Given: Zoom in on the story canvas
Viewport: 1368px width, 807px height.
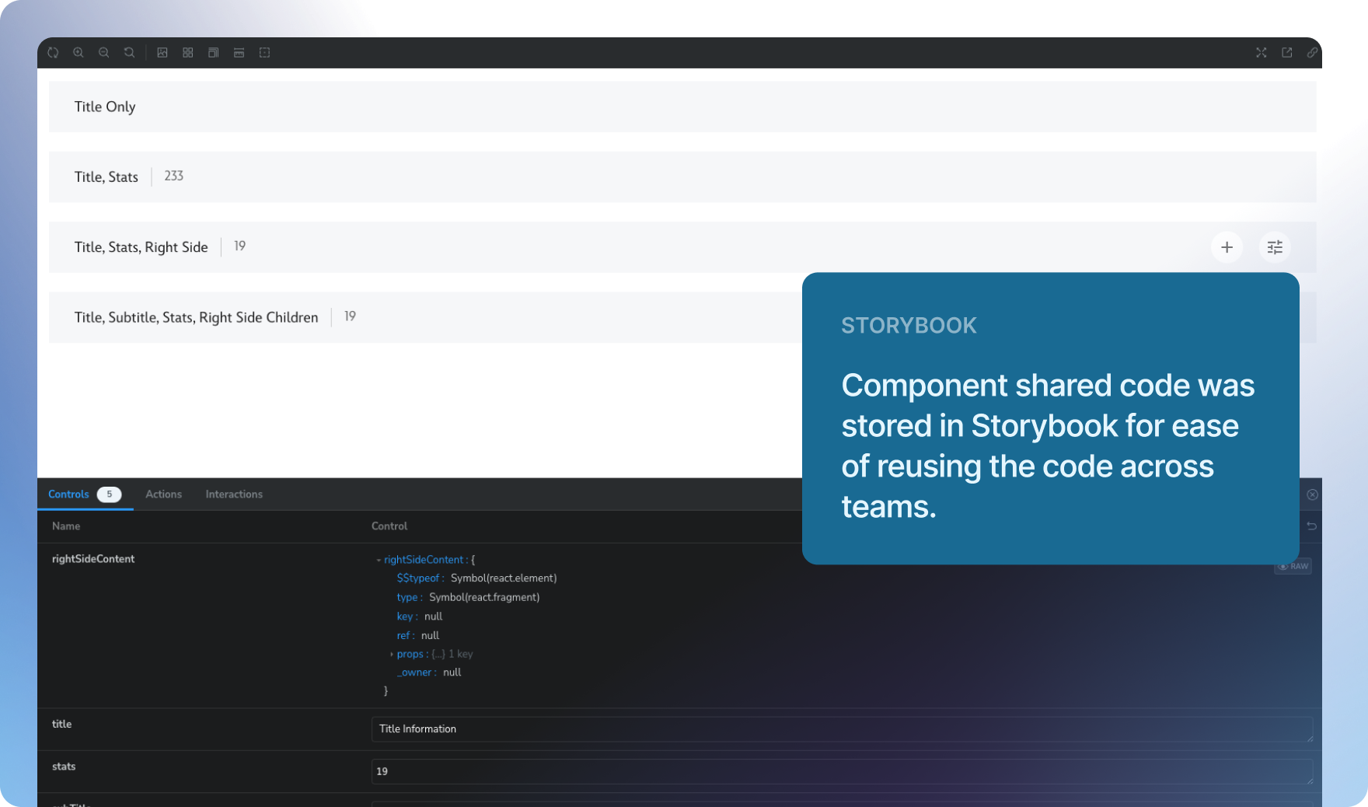Looking at the screenshot, I should 79,53.
